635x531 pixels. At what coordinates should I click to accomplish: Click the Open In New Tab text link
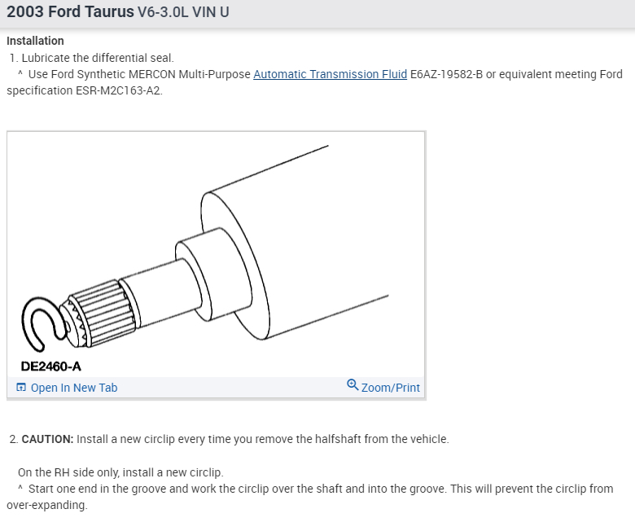click(74, 388)
